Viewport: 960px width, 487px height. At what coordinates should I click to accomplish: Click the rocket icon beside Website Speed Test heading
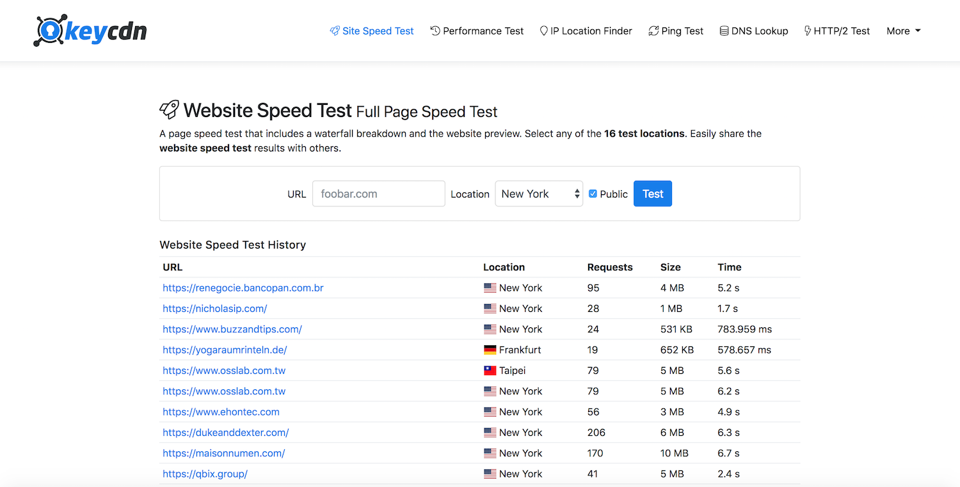(x=169, y=110)
